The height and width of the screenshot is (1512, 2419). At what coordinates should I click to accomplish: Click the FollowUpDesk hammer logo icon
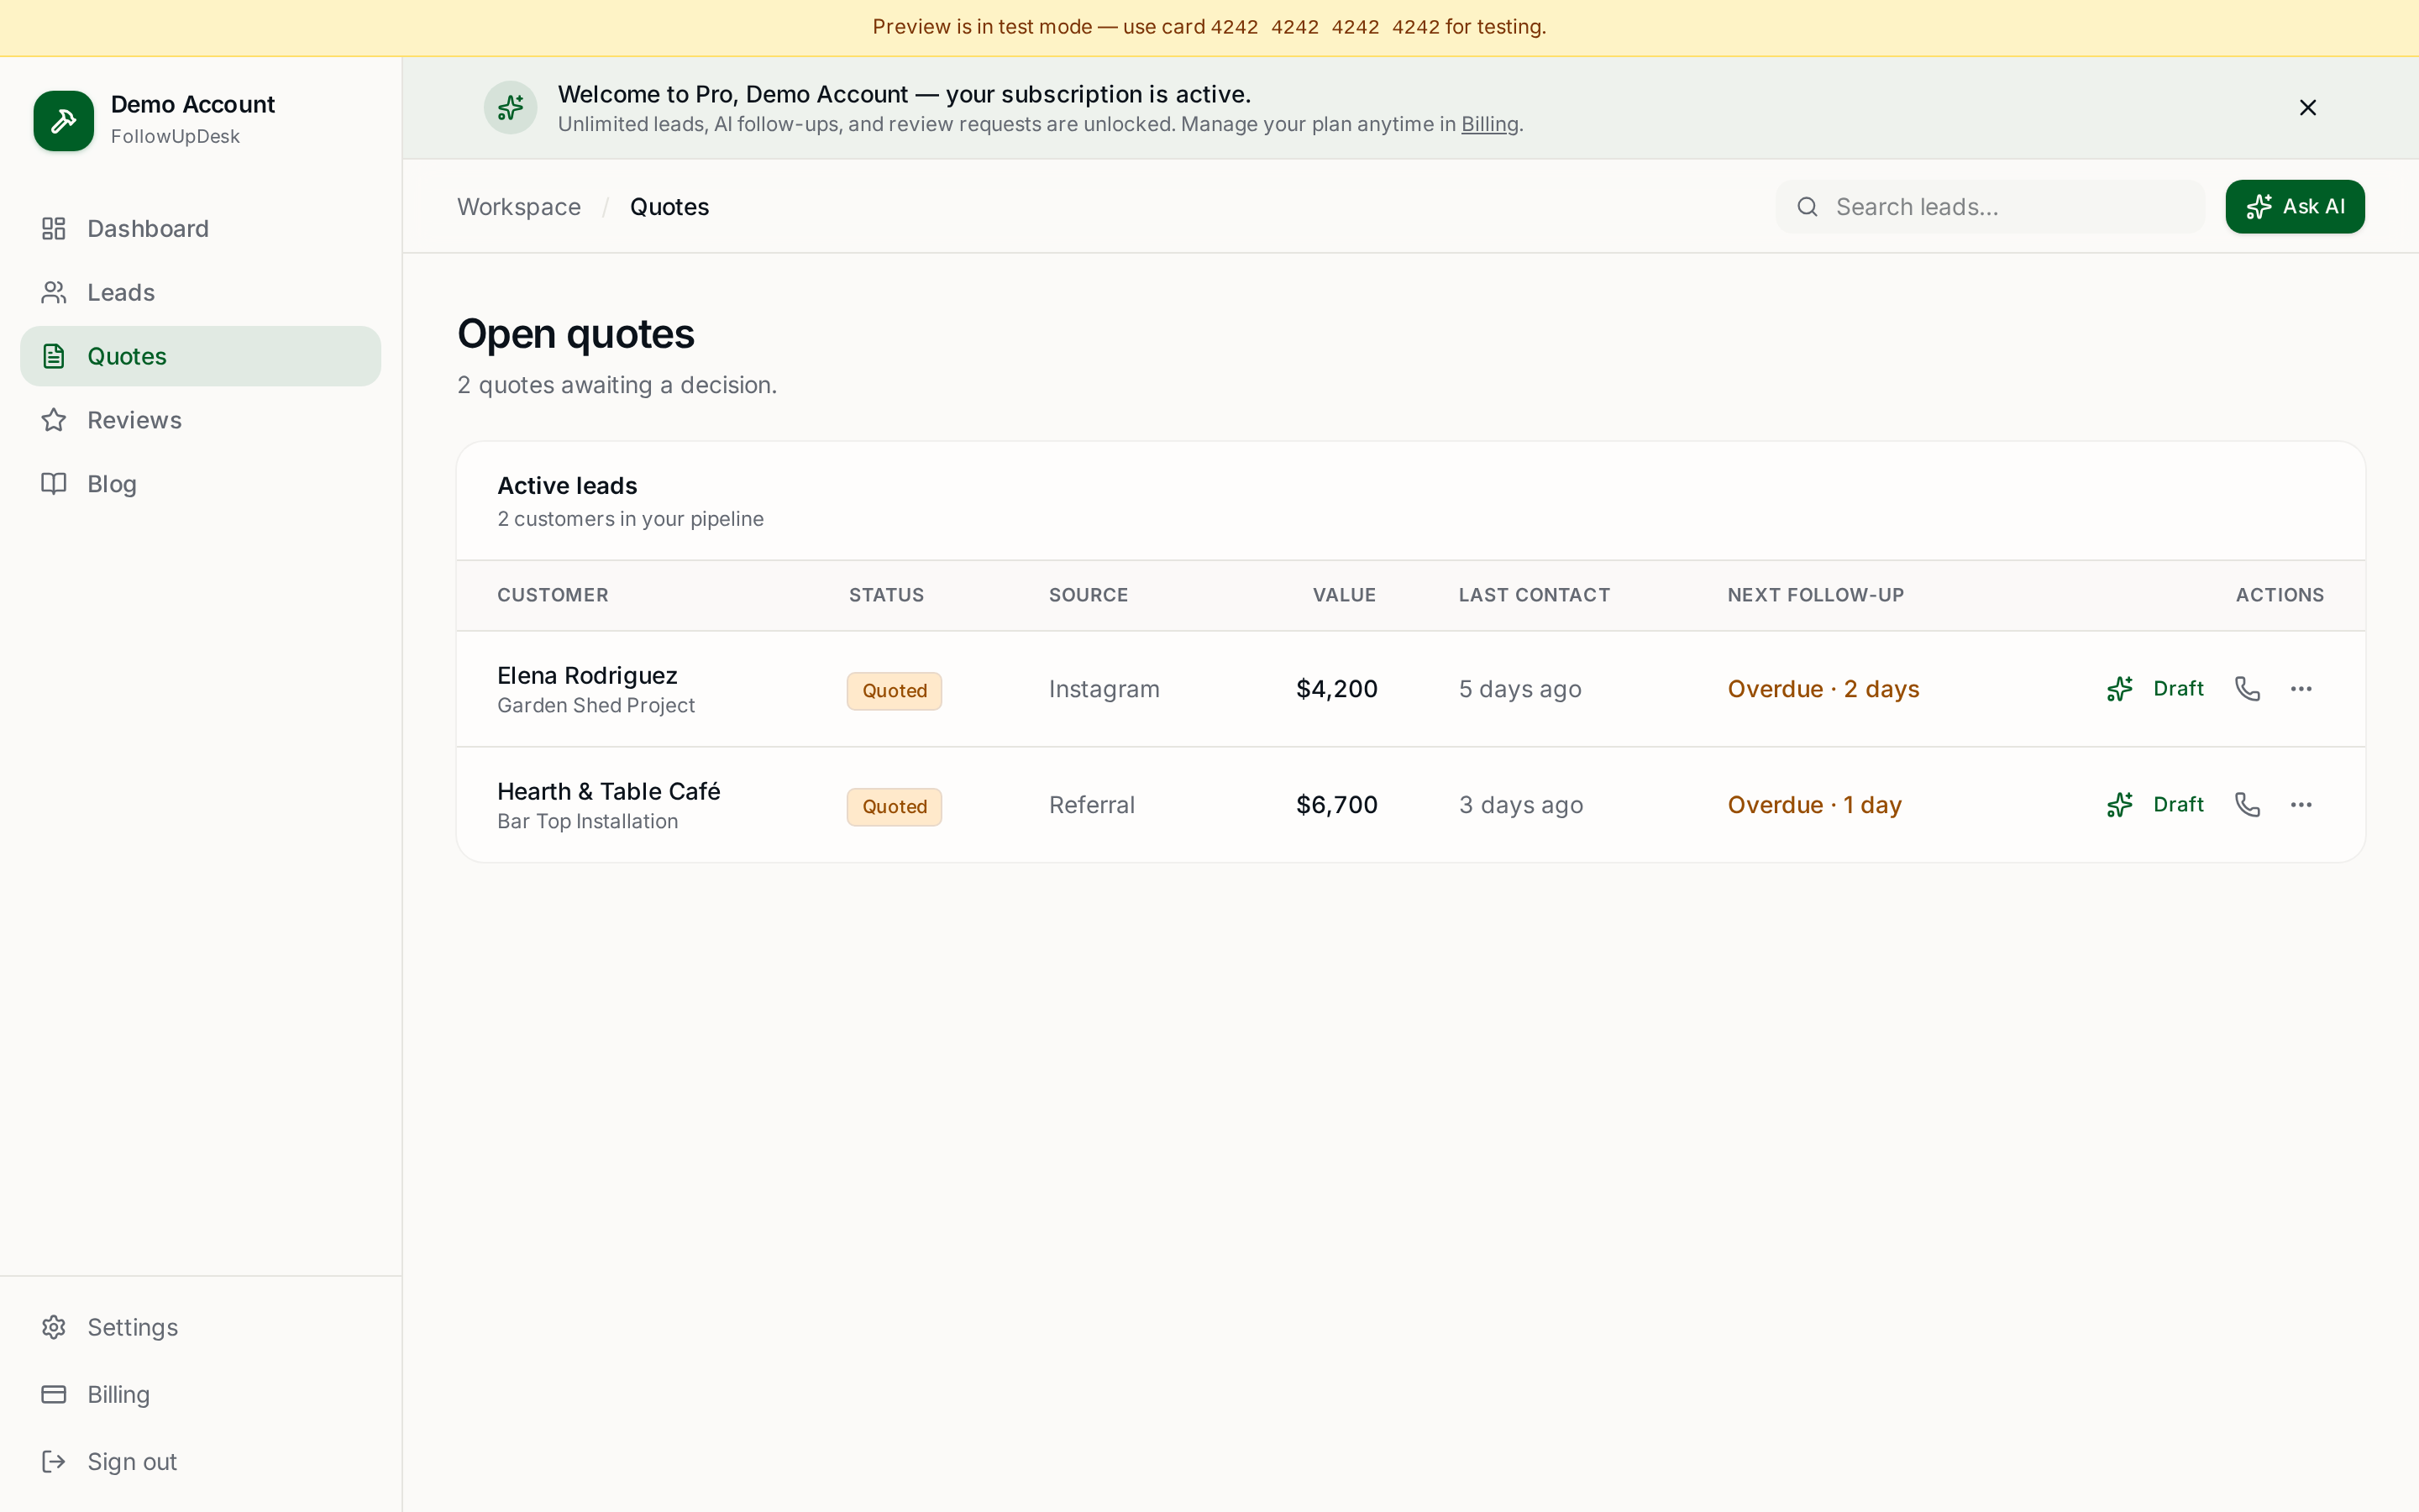(63, 121)
